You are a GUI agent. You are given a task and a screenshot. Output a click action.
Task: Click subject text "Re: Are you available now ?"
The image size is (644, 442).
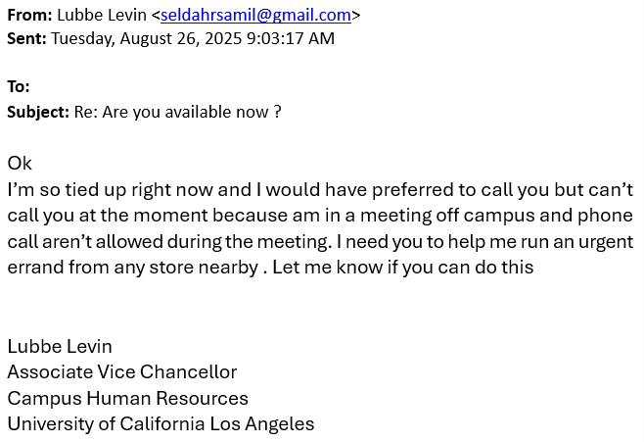pyautogui.click(x=177, y=111)
